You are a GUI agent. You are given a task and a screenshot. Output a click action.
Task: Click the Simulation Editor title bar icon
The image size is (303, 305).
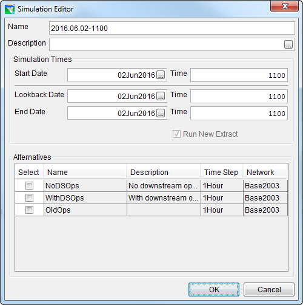coord(10,9)
